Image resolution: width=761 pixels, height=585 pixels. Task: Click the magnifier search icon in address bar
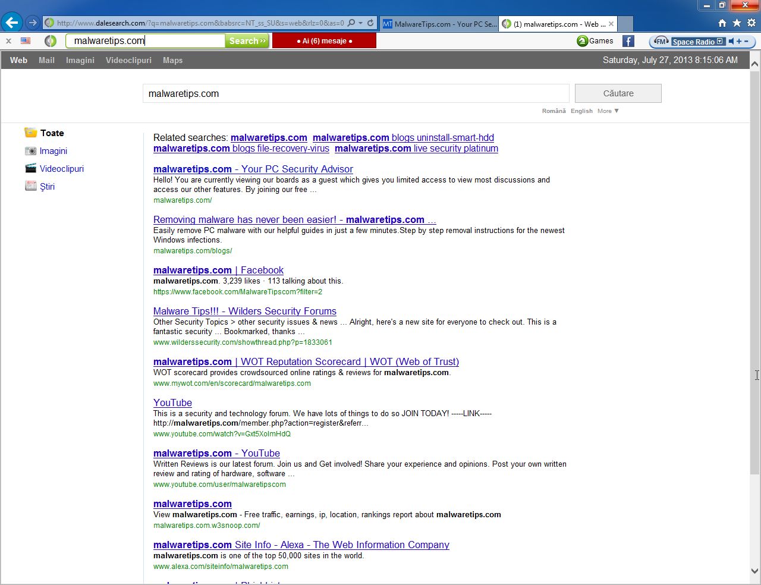[x=351, y=23]
